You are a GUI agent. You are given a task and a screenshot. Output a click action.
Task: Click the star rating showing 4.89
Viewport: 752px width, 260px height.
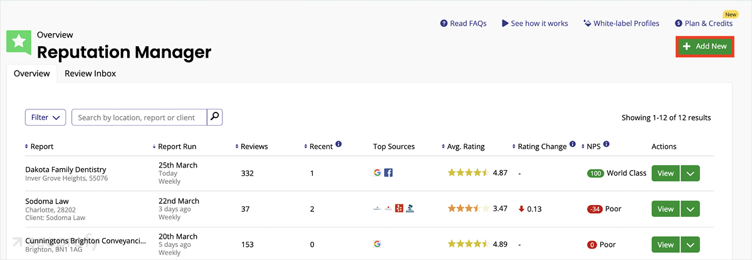pos(468,244)
